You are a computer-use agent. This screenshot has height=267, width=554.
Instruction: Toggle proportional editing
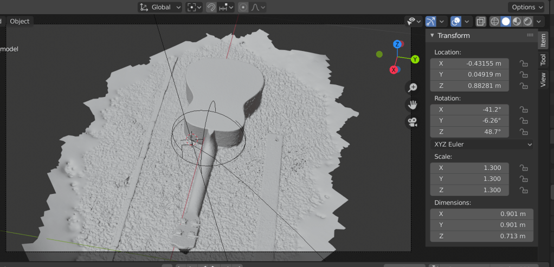tap(242, 7)
